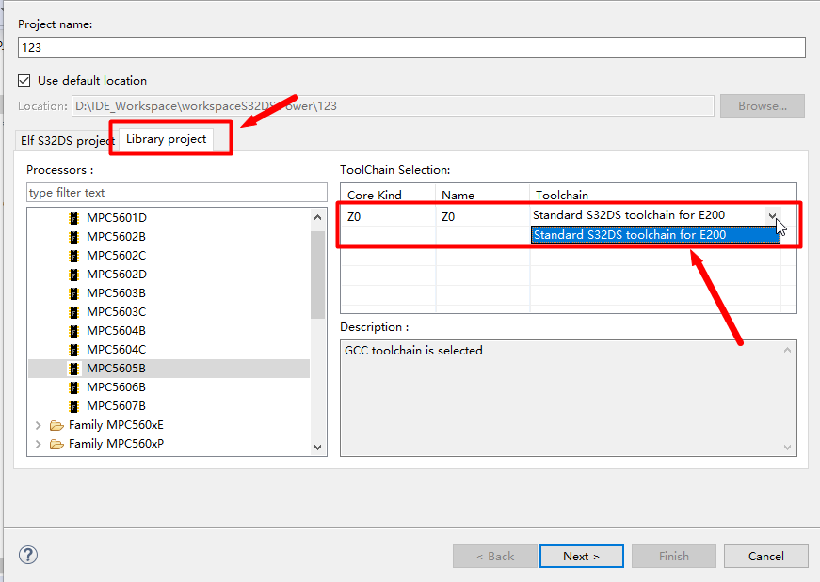Click the Family MPC560xP folder icon
This screenshot has width=820, height=582.
56,444
